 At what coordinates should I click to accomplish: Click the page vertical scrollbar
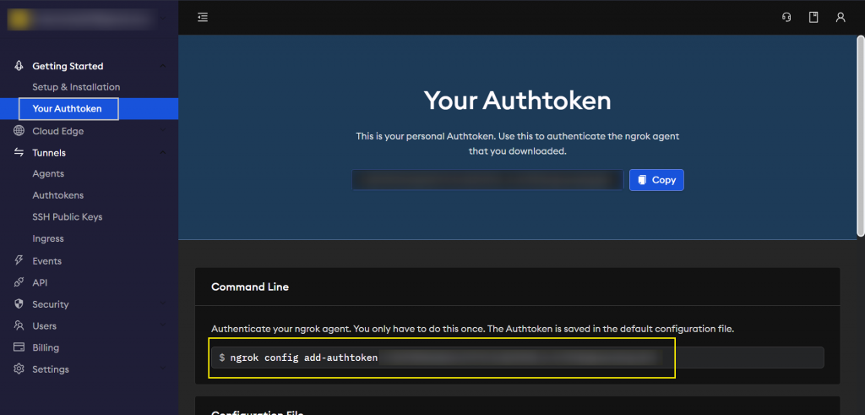860,136
